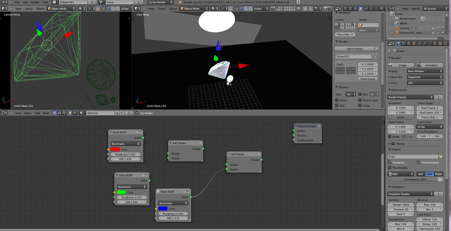The height and width of the screenshot is (231, 451).
Task: Select the object shader type cube icon in node editor
Action: coord(70,113)
